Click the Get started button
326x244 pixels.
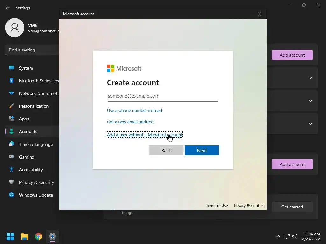pyautogui.click(x=292, y=207)
